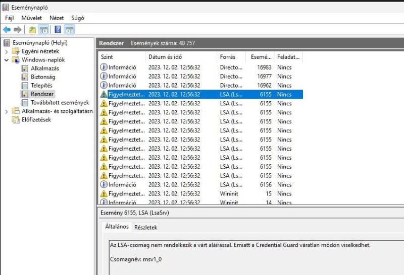This screenshot has width=404, height=275.
Task: Open the Továbbított események log
Action: pyautogui.click(x=60, y=103)
